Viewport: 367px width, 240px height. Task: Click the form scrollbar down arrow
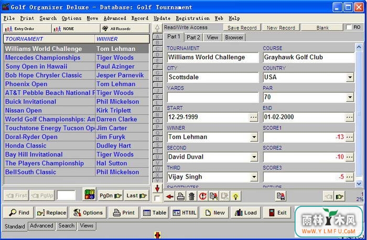359,183
